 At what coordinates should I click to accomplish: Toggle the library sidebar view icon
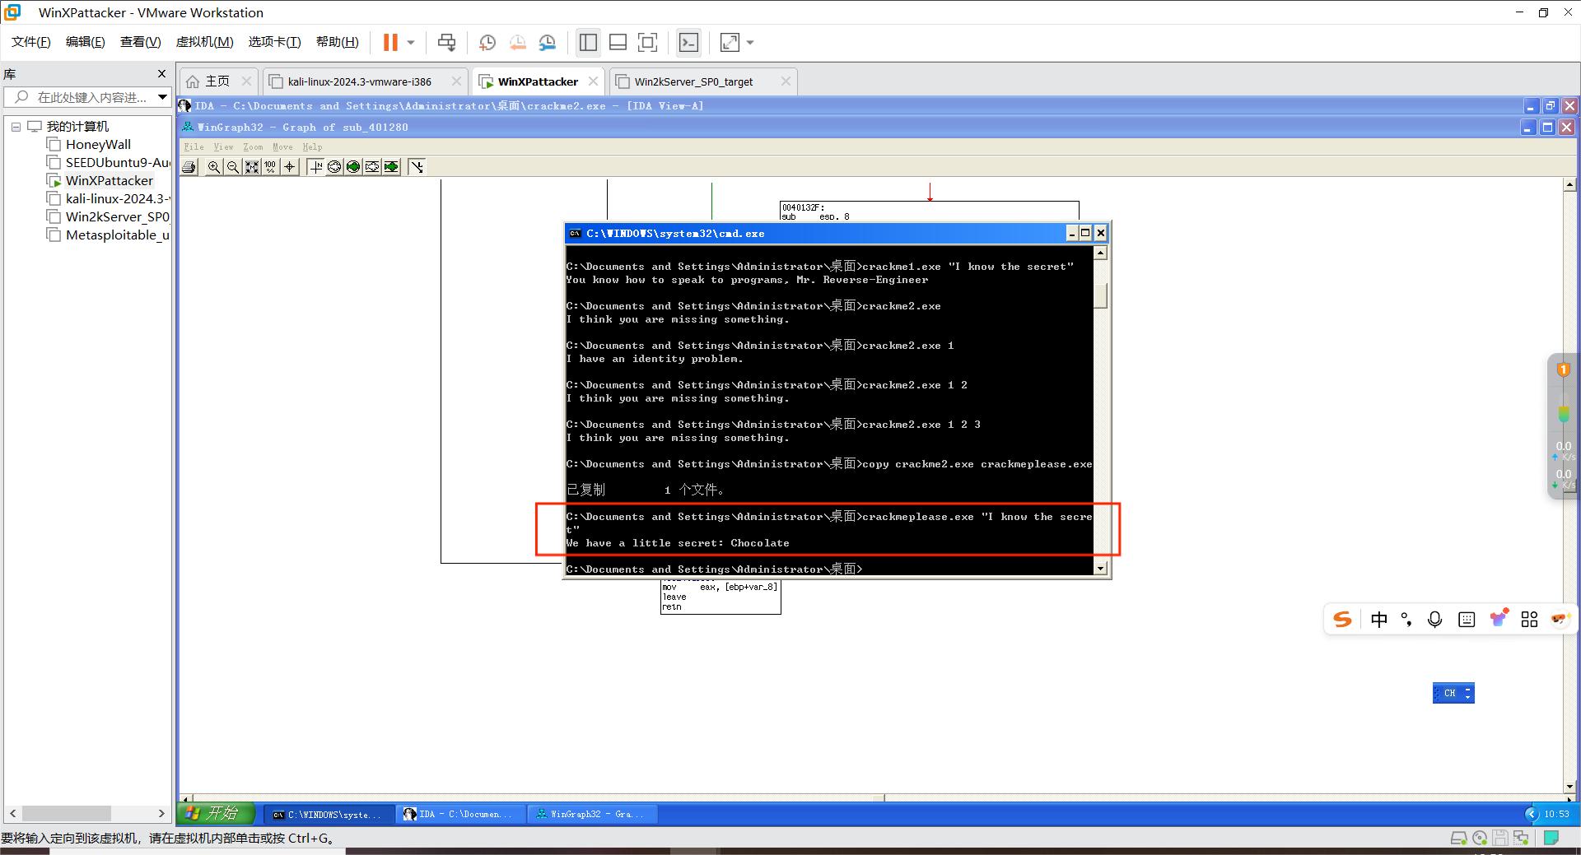tap(588, 42)
